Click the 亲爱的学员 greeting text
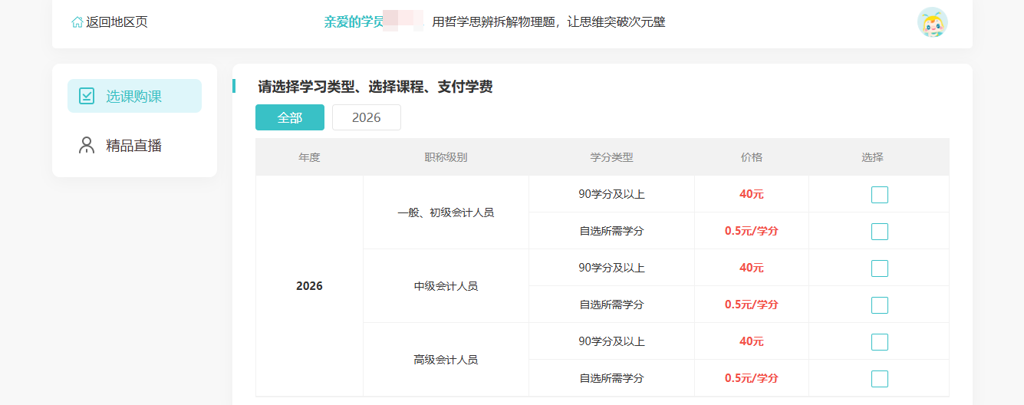The image size is (1024, 405). [354, 22]
